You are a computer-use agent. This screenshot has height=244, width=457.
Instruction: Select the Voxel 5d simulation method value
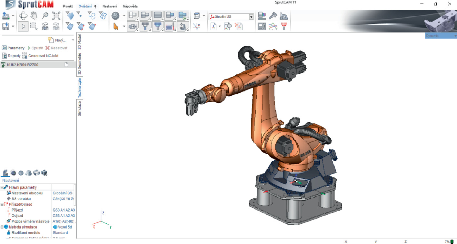[63, 227]
